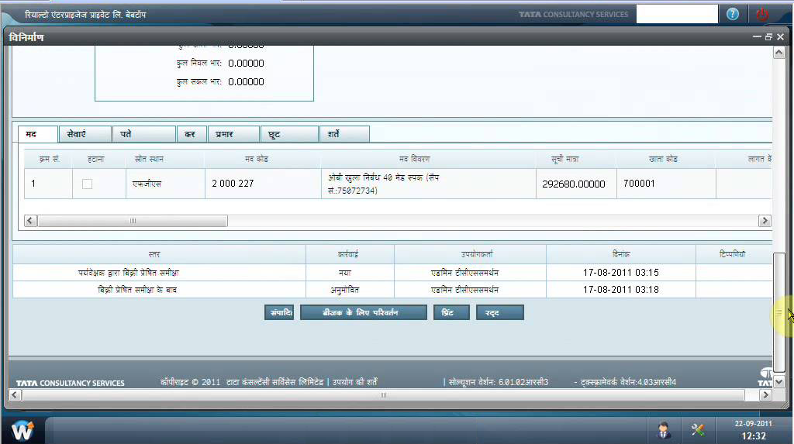Click the red power logout icon

762,14
